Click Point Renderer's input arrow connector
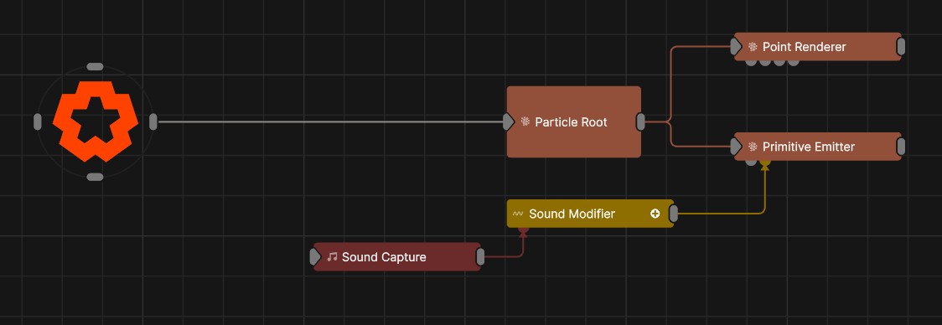This screenshot has height=325, width=942. (736, 46)
